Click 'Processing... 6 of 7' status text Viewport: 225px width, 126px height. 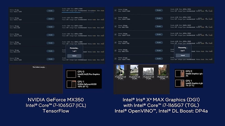tap(183, 49)
